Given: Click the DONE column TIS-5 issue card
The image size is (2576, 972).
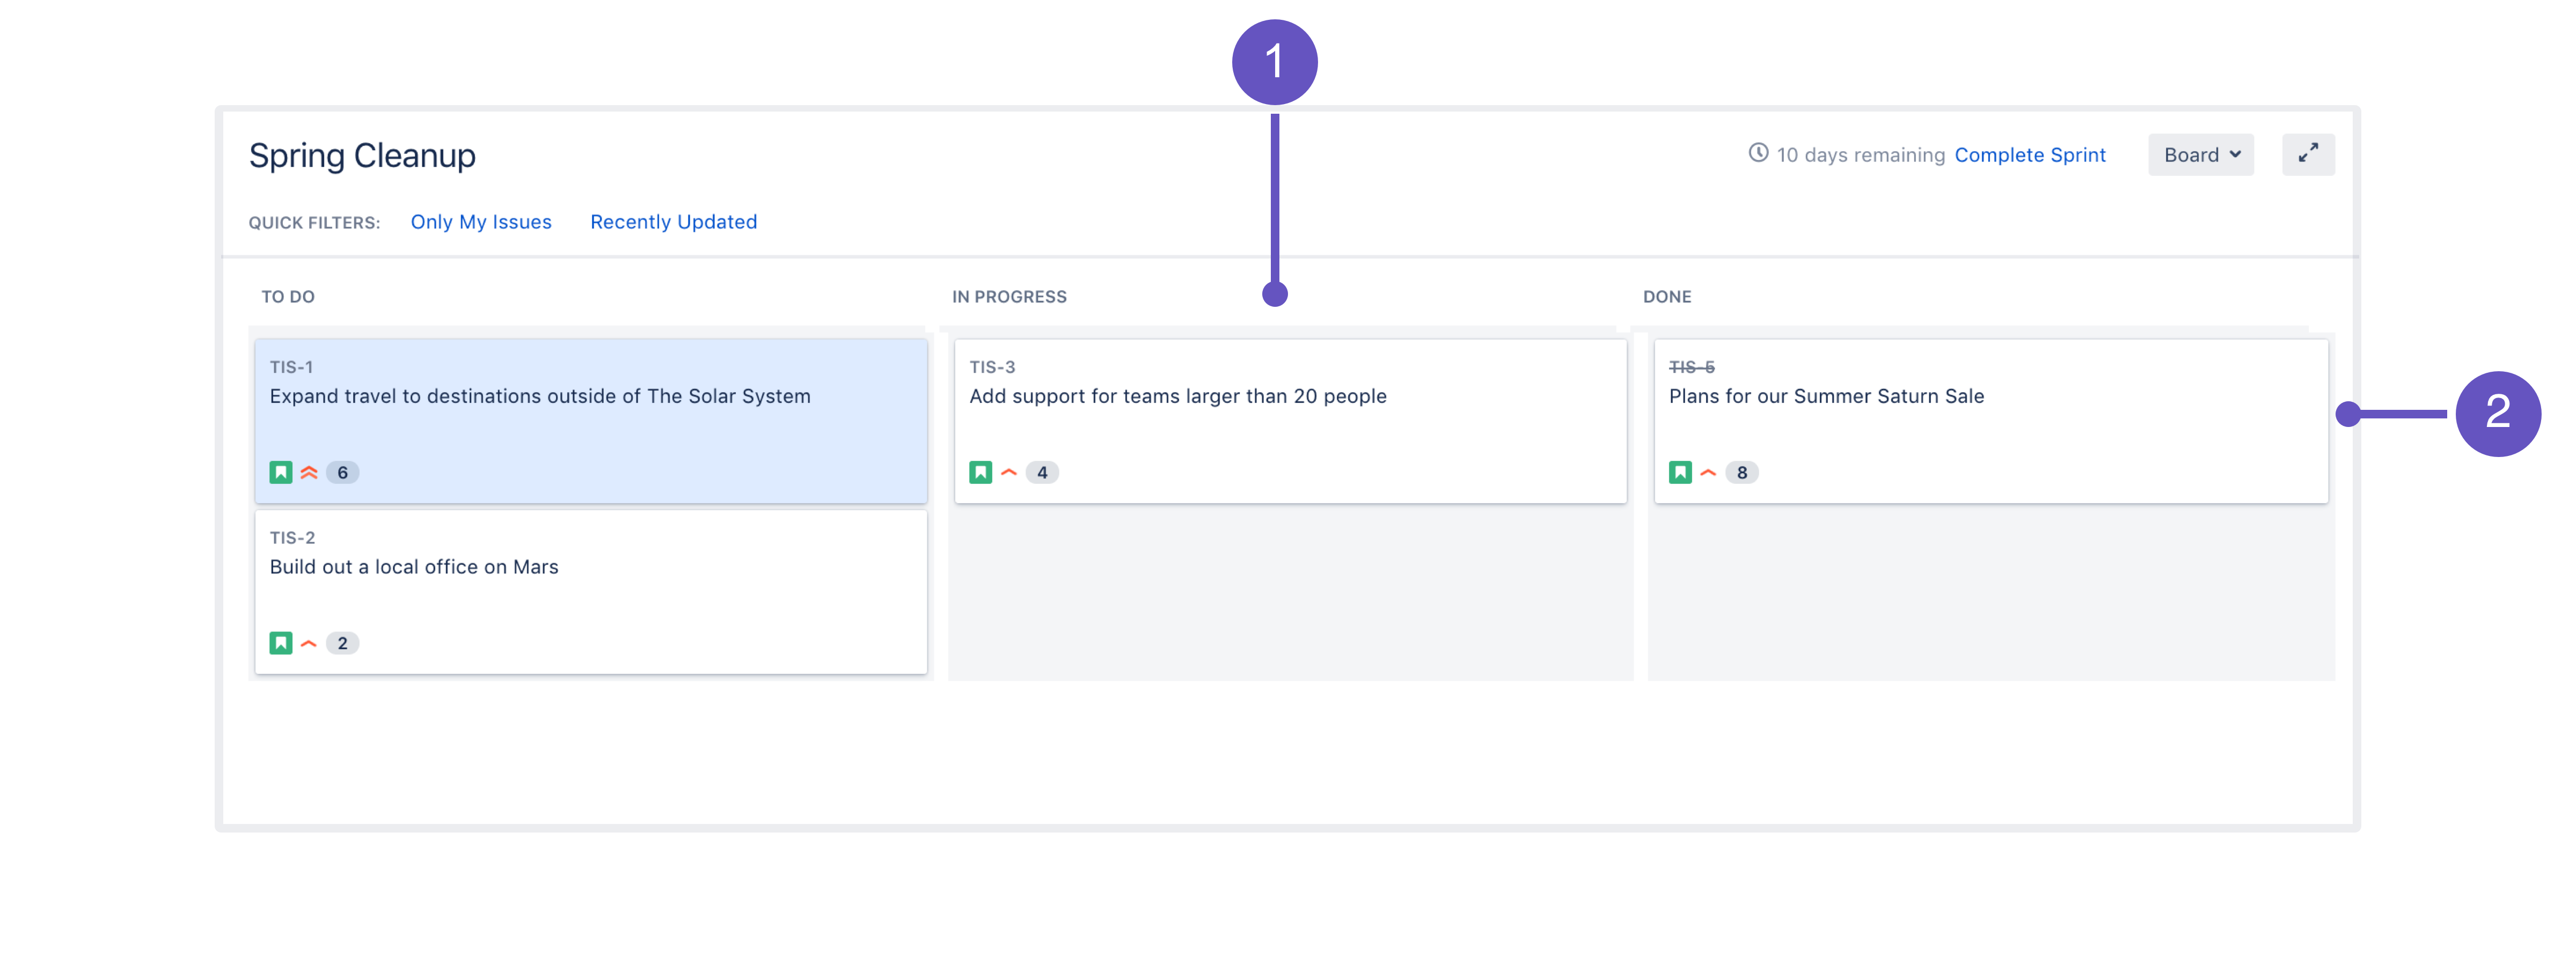Looking at the screenshot, I should click(x=1988, y=419).
